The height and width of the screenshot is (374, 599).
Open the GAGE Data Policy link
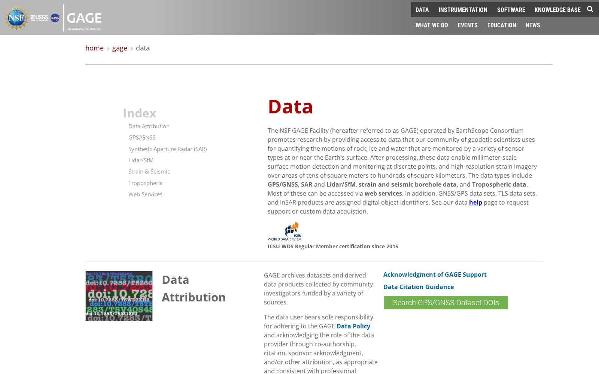coord(353,326)
